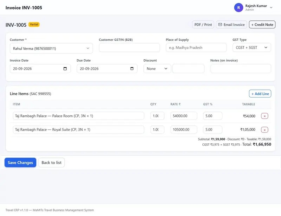The image size is (281, 216).
Task: Remove the Royal Suite line item
Action: click(264, 130)
